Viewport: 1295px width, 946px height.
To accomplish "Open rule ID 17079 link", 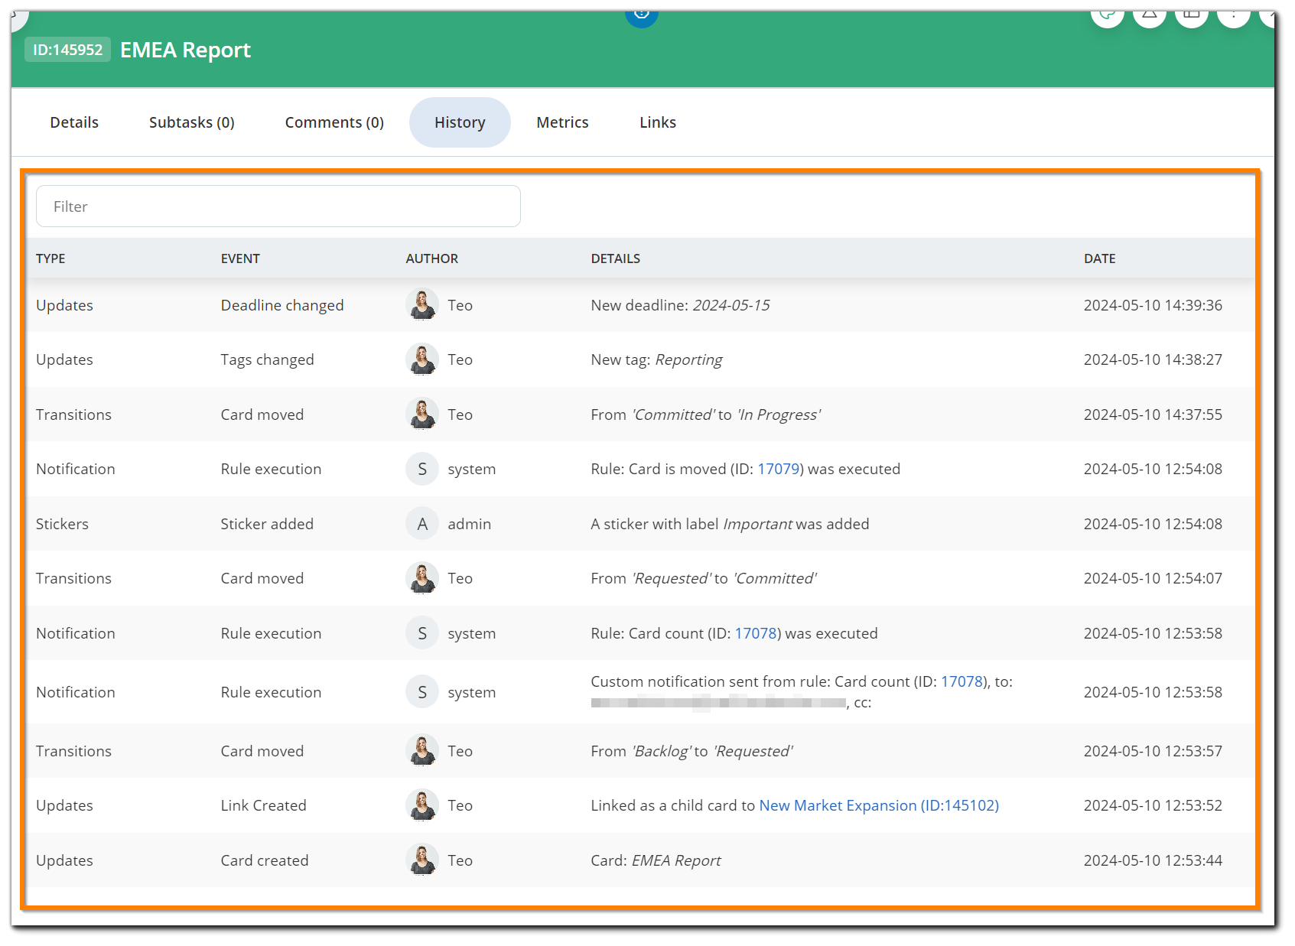I will tap(778, 469).
